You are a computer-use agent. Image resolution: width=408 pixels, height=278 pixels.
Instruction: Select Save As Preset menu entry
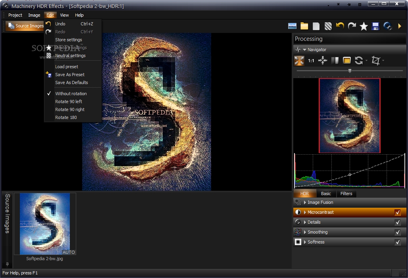pyautogui.click(x=73, y=75)
